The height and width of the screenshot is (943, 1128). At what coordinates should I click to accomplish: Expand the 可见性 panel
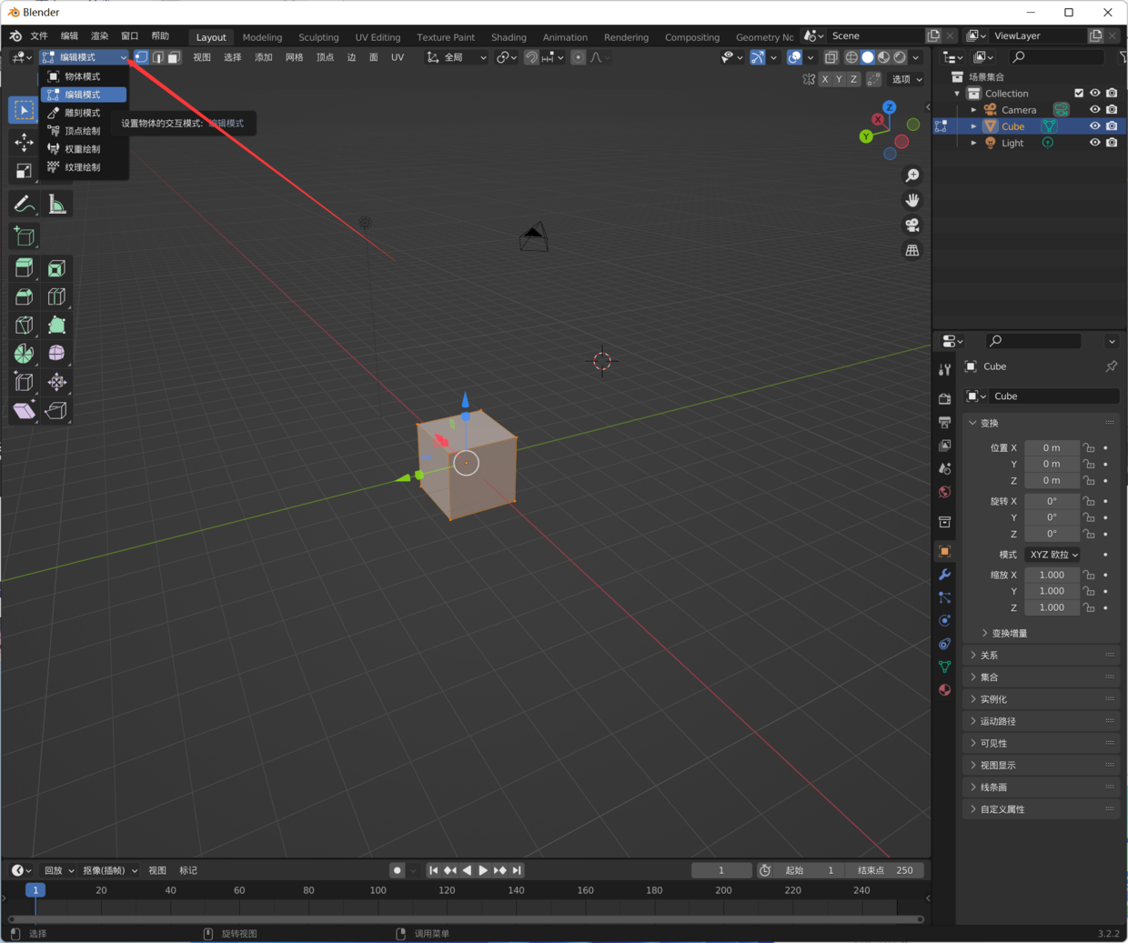pos(1042,743)
